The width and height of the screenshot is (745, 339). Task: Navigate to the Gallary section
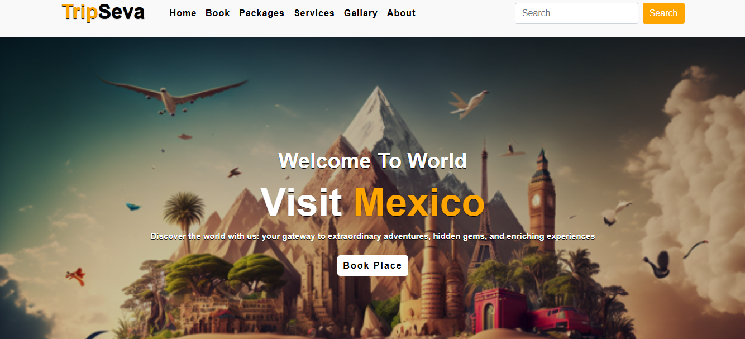(360, 13)
